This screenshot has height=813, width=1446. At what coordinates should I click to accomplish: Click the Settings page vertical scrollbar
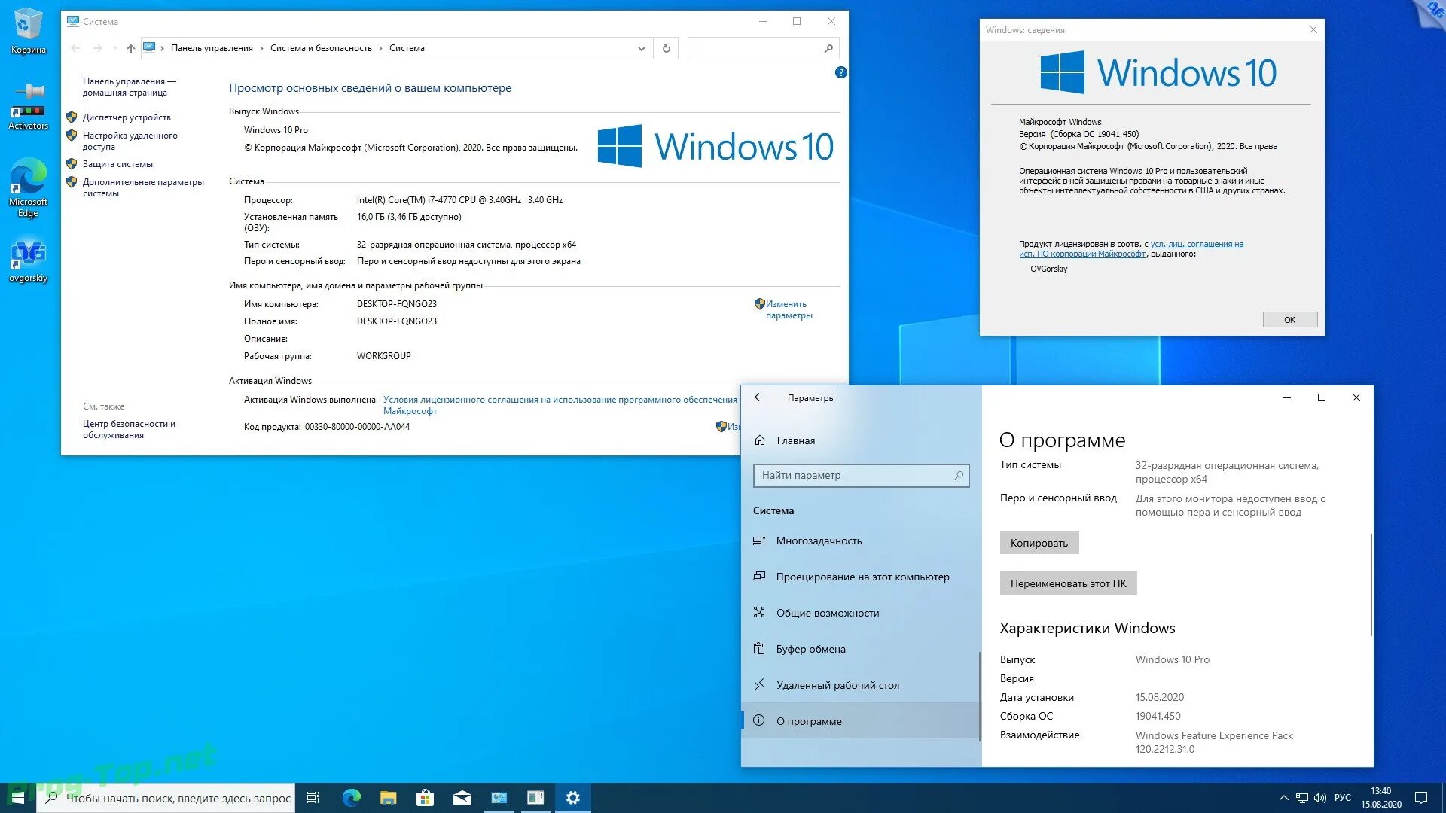pyautogui.click(x=1371, y=584)
